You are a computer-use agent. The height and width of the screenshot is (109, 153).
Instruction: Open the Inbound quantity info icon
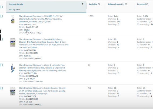(x=126, y=4)
